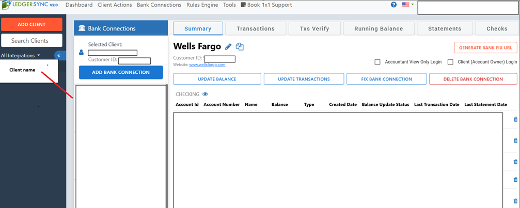Collapse the sidebar with the double-chevron button
520x208 pixels.
pos(59,56)
